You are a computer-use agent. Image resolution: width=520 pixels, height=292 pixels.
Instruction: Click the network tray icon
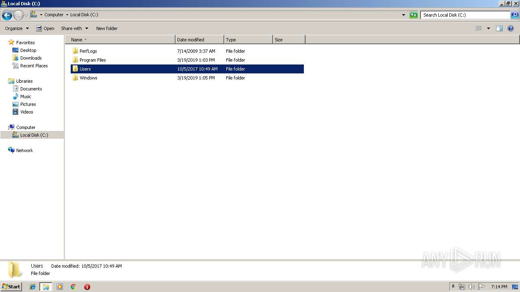click(x=462, y=287)
